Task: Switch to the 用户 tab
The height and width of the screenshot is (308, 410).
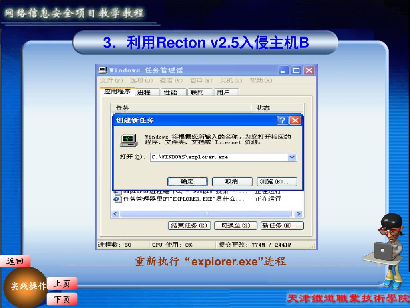Action: click(x=226, y=92)
